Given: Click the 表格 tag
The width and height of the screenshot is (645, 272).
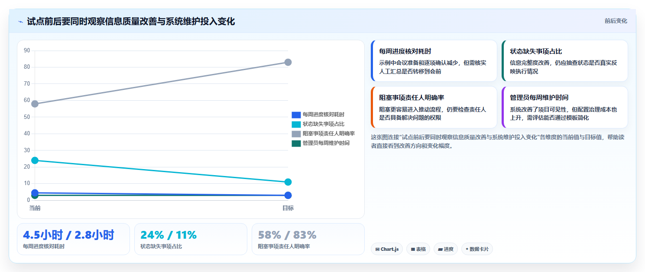Looking at the screenshot, I should (418, 249).
